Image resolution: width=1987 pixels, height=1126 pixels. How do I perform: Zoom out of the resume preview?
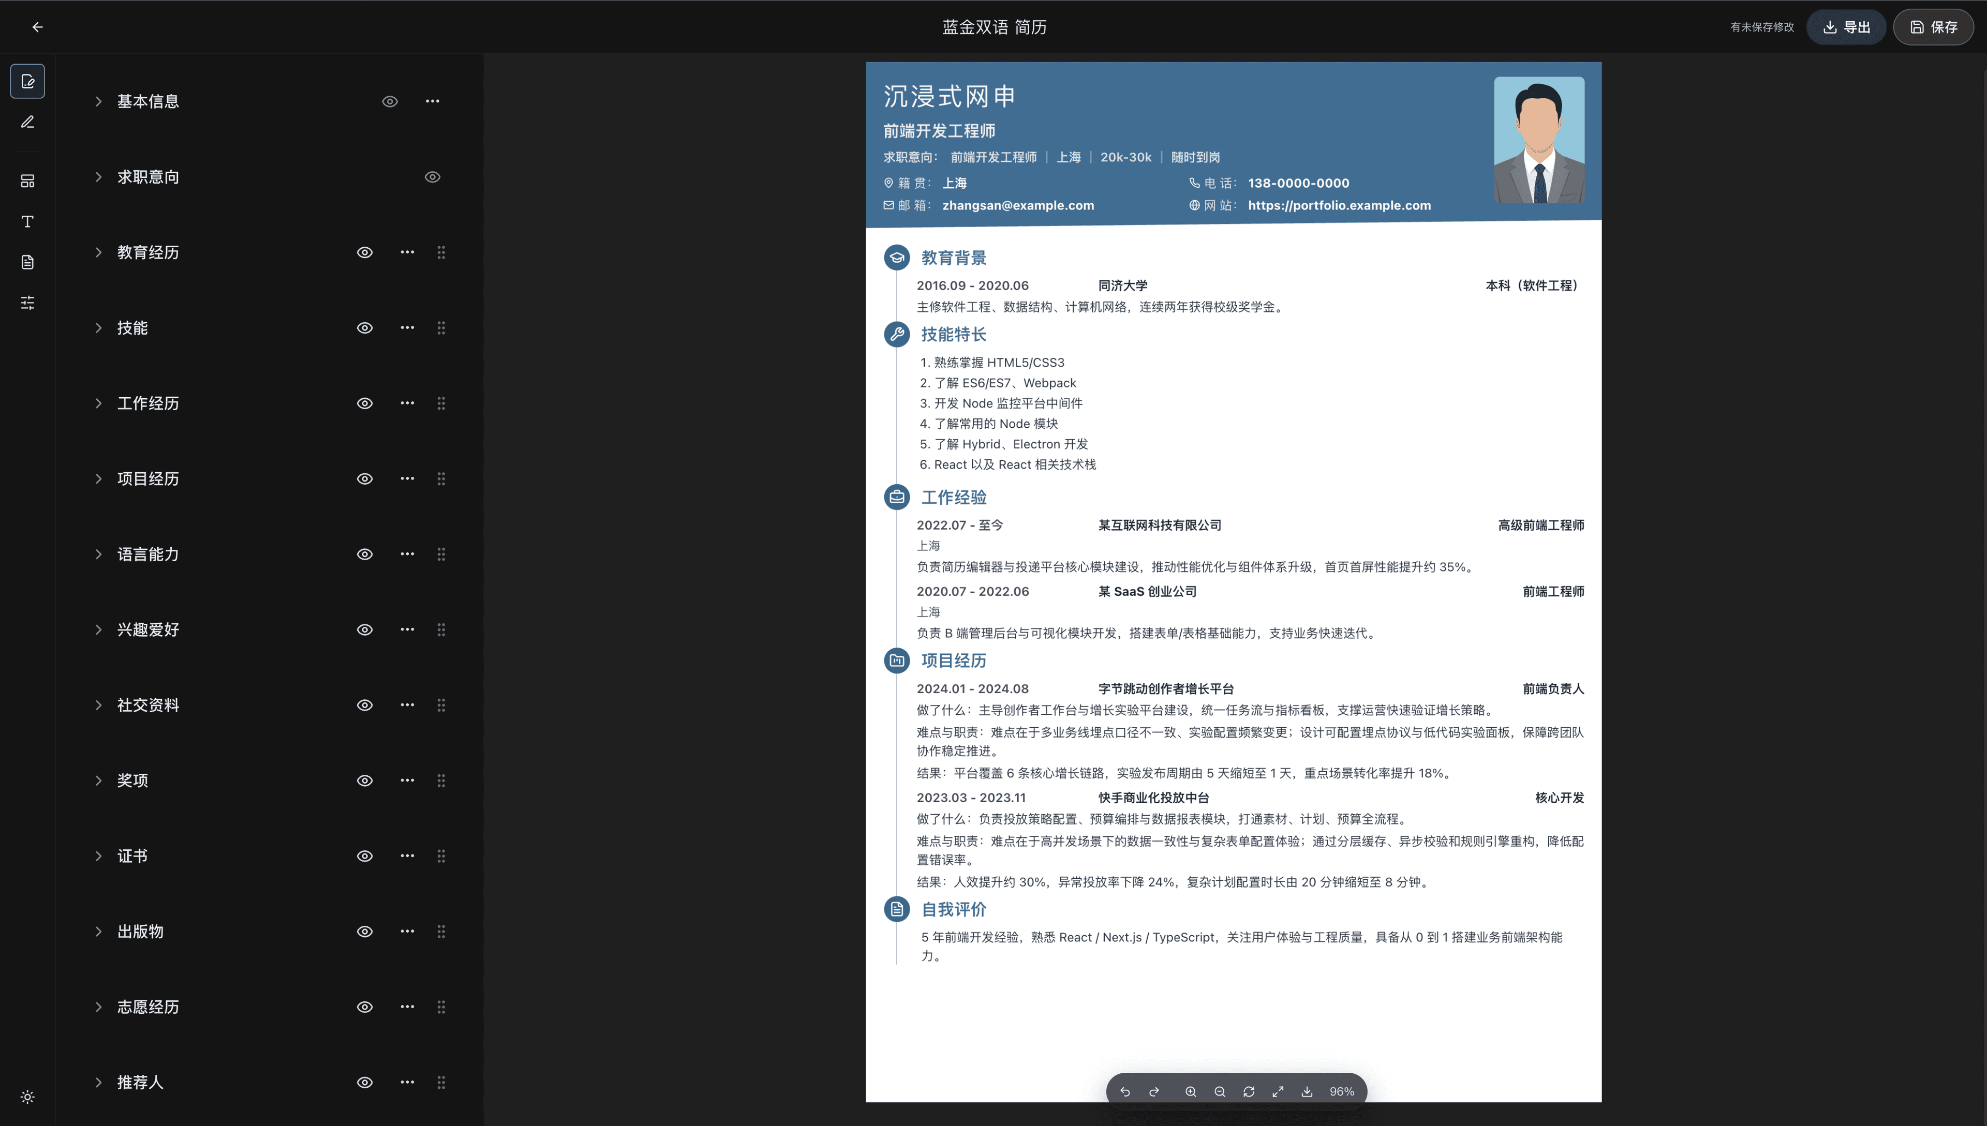[1220, 1091]
